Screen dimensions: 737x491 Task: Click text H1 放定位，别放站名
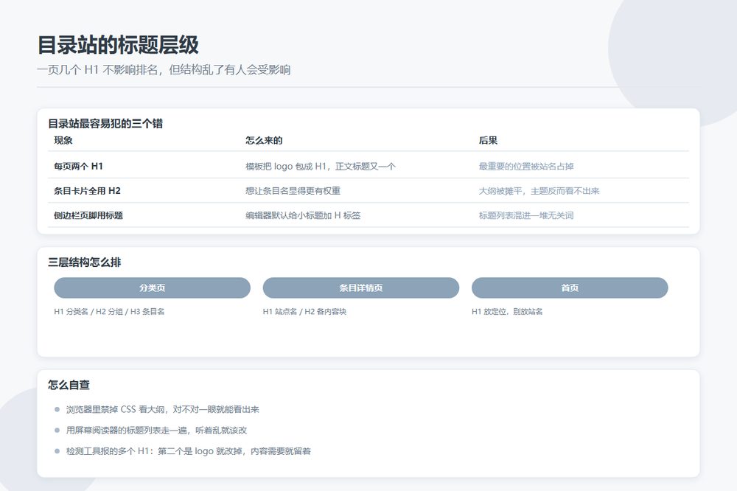pos(507,311)
